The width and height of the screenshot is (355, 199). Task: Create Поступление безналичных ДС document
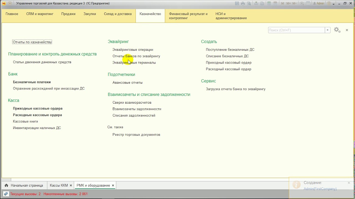pos(230,50)
